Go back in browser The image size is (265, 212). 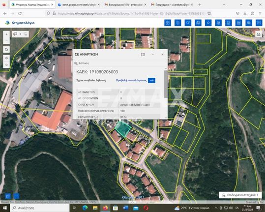(x=5, y=13)
